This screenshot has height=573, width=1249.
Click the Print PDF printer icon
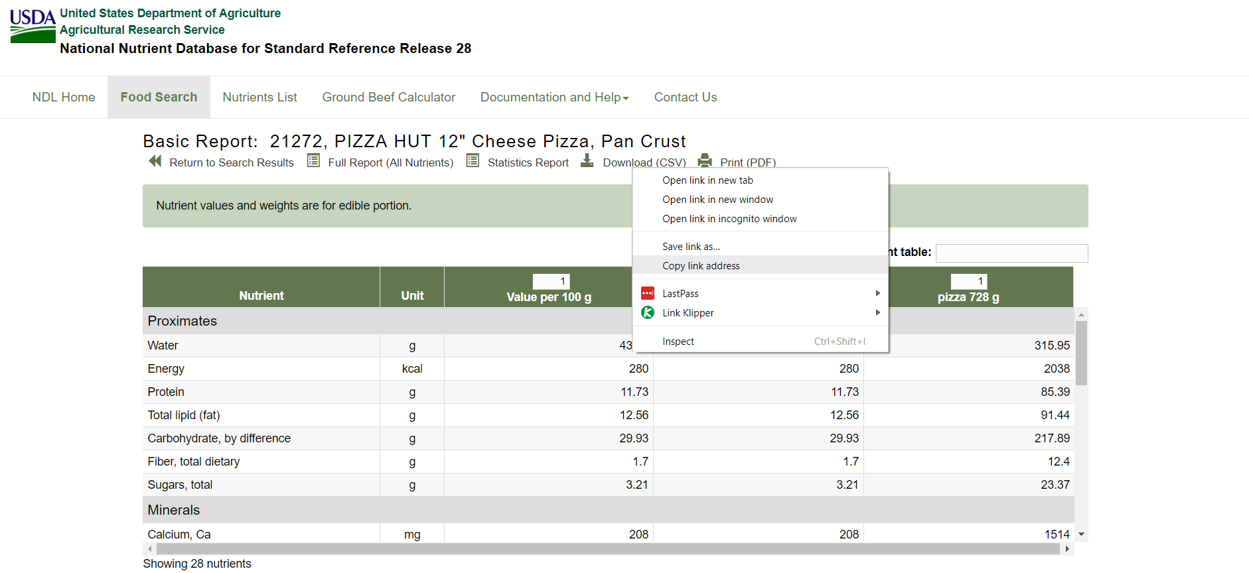click(705, 160)
